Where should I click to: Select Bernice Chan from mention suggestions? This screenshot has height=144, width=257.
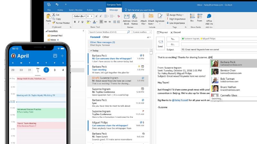pos(234,72)
